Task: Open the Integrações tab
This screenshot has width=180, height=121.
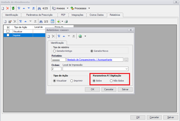Action: 77,15
